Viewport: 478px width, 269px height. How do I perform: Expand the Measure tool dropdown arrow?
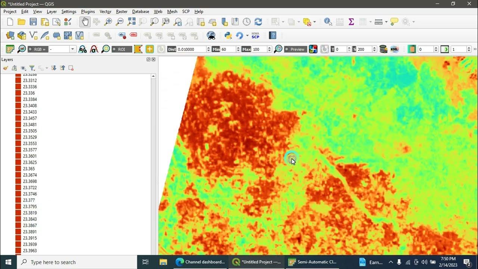(386, 22)
